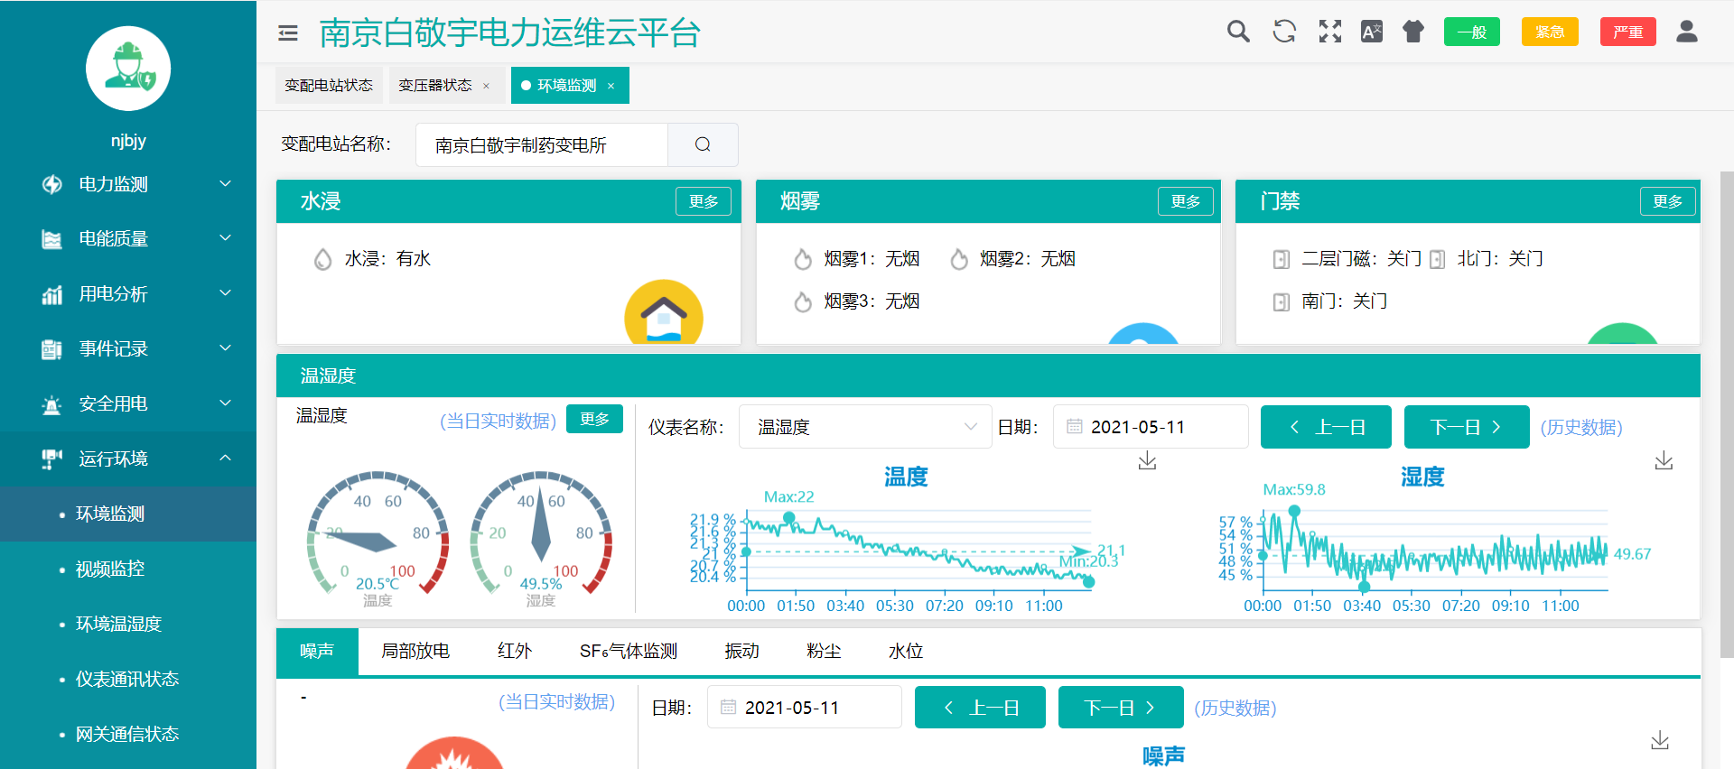Go to 上一日 for 噪声 history
The width and height of the screenshot is (1734, 769).
tap(980, 708)
